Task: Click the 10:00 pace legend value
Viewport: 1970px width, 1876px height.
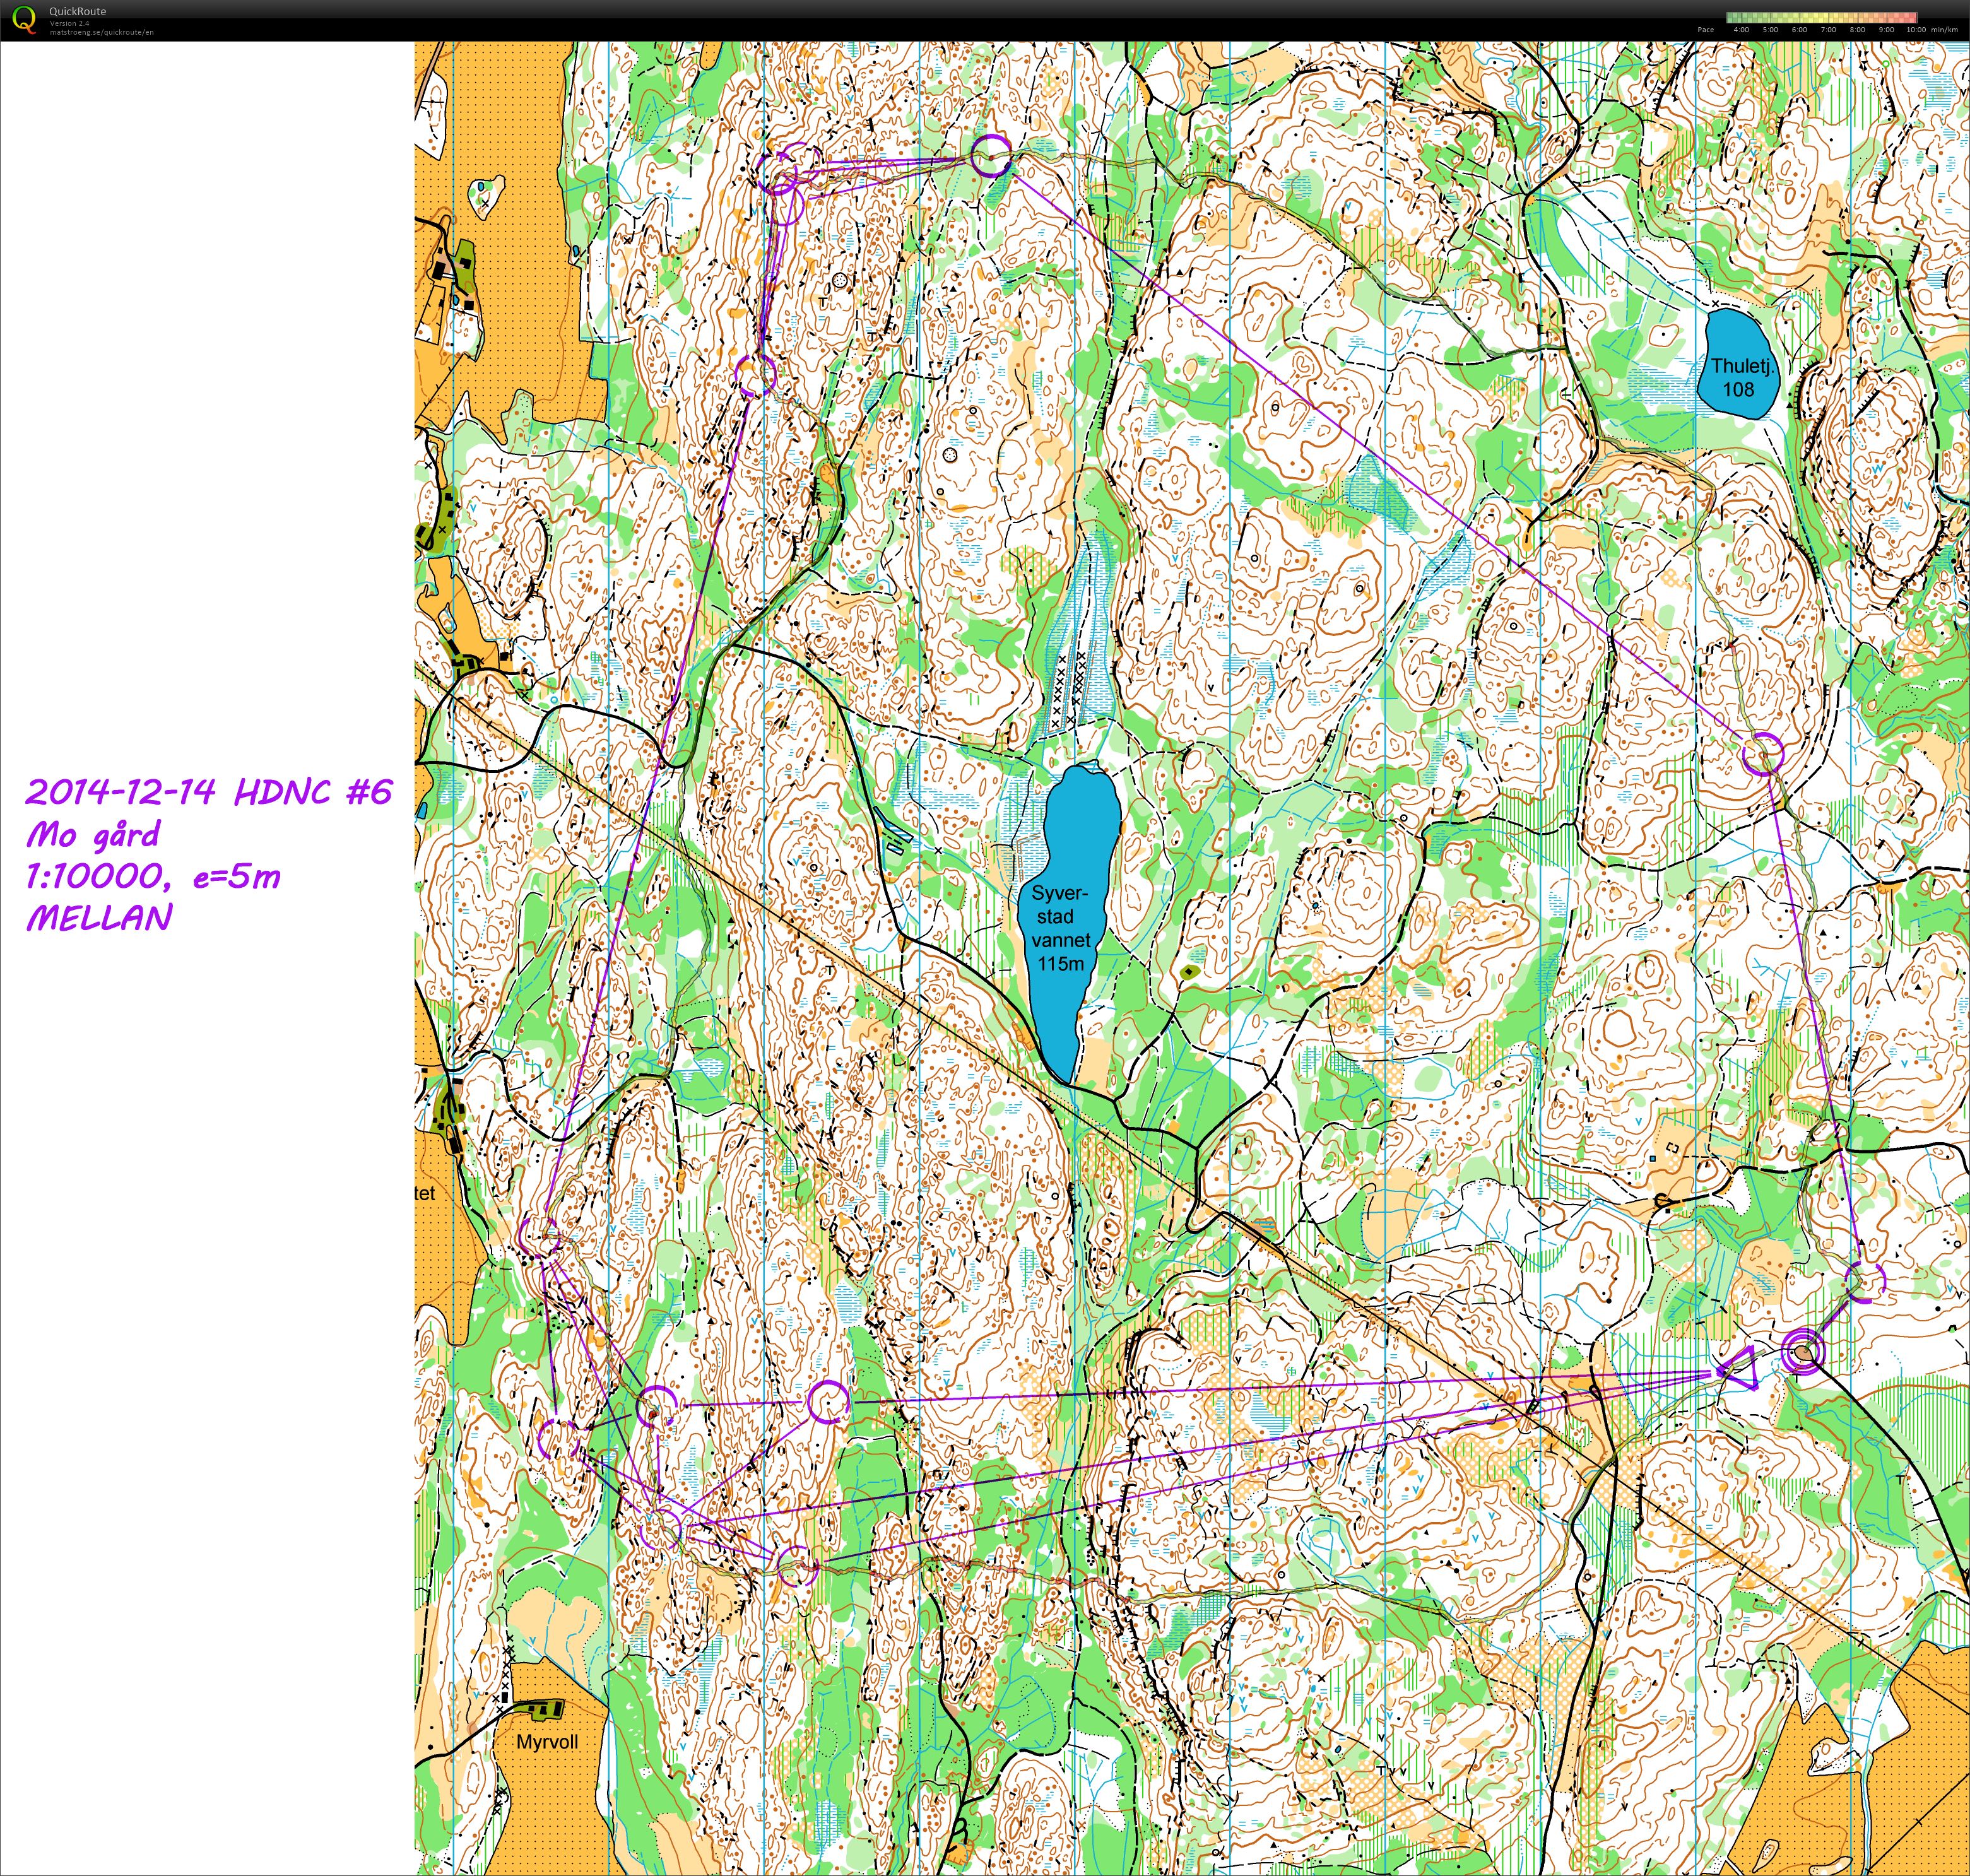Action: [x=1916, y=30]
